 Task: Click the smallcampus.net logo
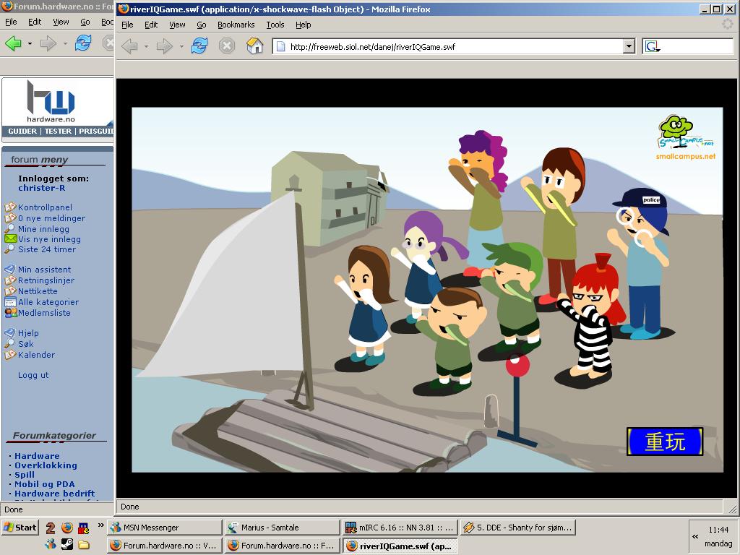tap(685, 137)
